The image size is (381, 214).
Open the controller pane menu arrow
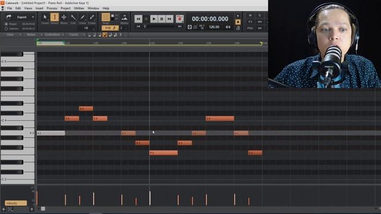pos(32,209)
